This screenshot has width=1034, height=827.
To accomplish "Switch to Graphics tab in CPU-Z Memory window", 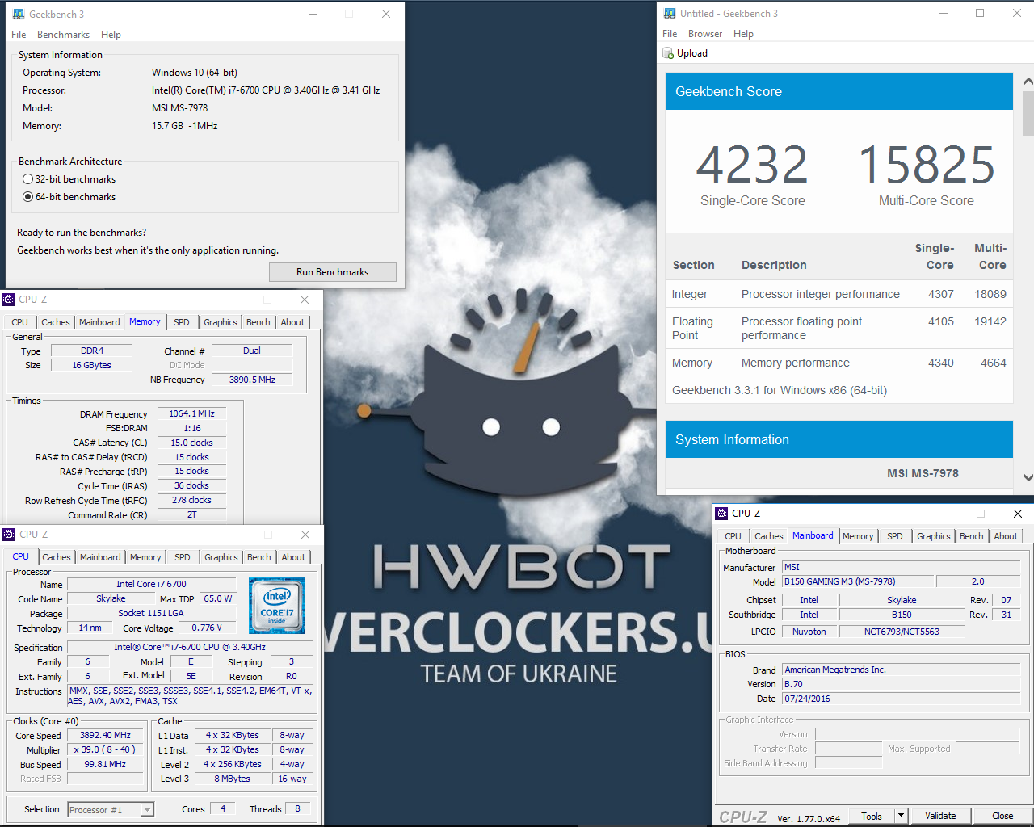I will [221, 322].
